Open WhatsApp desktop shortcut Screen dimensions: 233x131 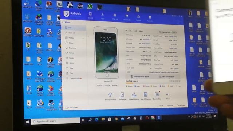90,7
